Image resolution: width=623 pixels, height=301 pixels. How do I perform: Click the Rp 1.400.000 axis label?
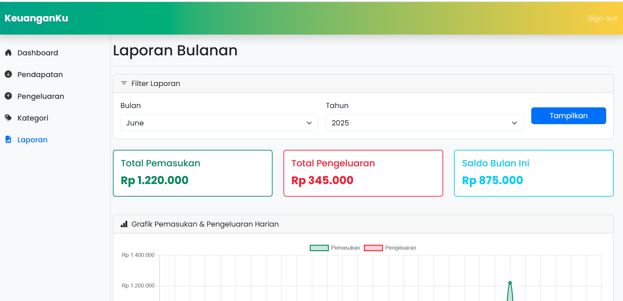138,255
